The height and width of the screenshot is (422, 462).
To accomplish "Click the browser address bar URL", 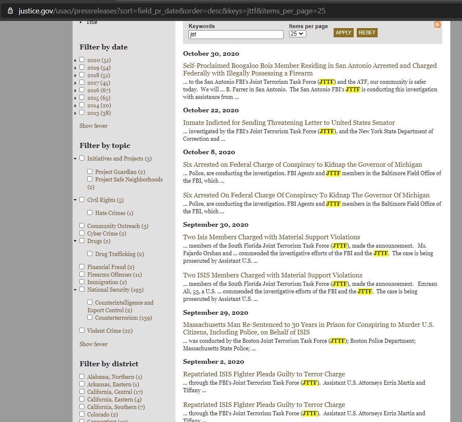I will [172, 11].
